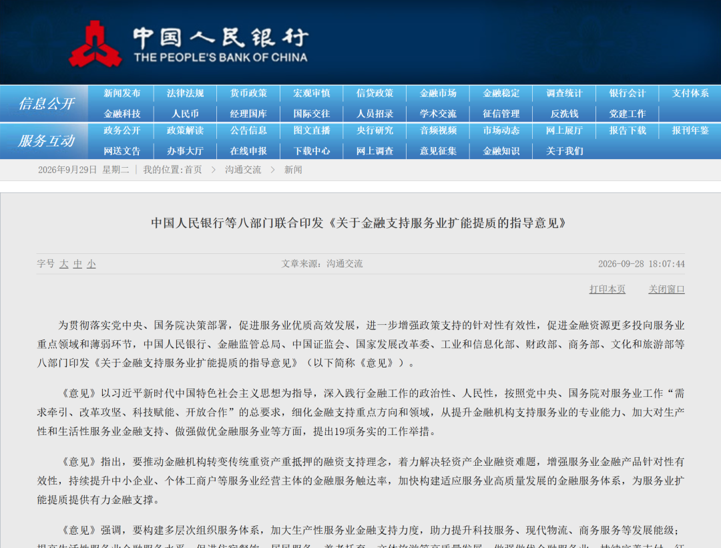The image size is (721, 548).
Task: Open 下载中心 page
Action: tap(311, 151)
